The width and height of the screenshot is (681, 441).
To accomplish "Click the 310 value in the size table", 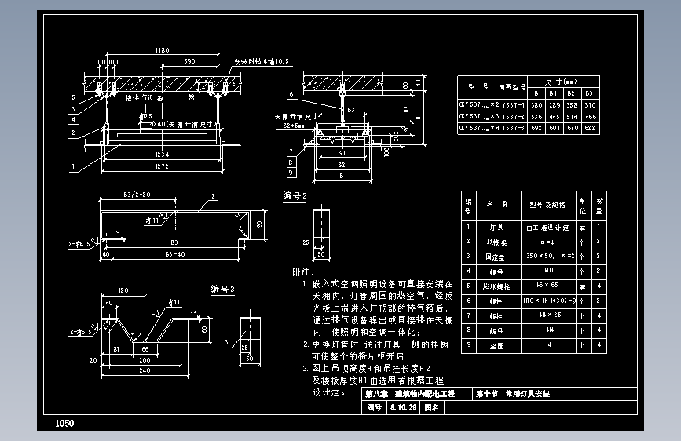I will coord(590,105).
